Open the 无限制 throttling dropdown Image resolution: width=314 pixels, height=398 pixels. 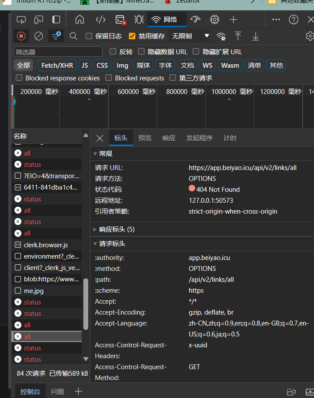pyautogui.click(x=190, y=36)
